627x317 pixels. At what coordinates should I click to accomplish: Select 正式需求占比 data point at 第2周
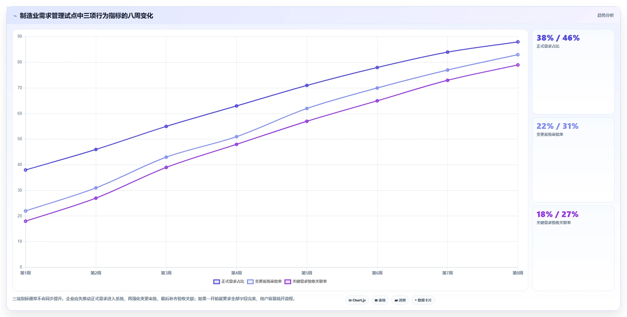tap(96, 149)
